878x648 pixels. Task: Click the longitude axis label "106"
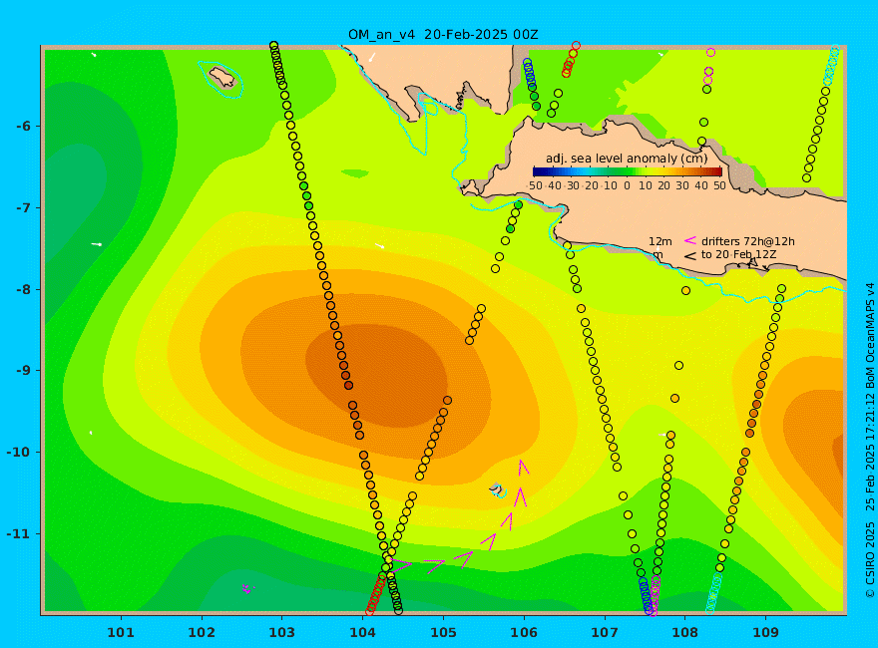click(524, 633)
